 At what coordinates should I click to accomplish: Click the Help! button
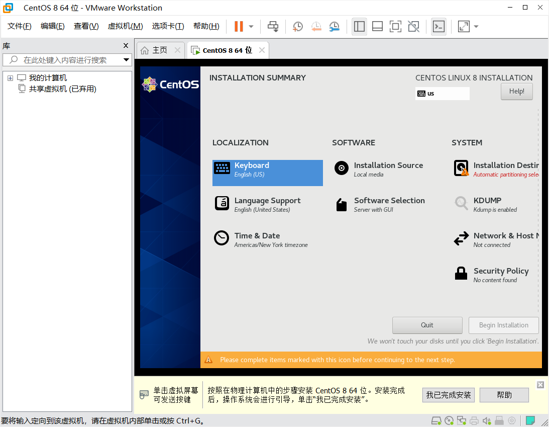[x=516, y=92]
